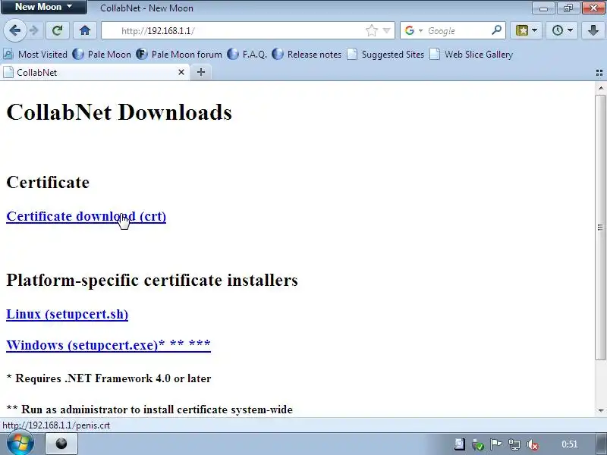This screenshot has height=455, width=607.
Task: Reload the current page
Action: coord(58,30)
